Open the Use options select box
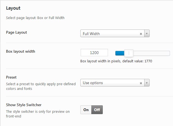The image size is (173, 126). pyautogui.click(x=115, y=83)
